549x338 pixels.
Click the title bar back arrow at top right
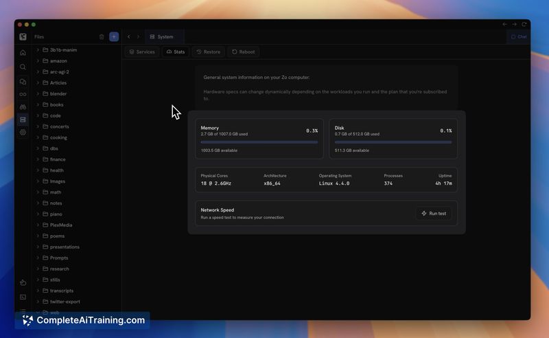504,24
